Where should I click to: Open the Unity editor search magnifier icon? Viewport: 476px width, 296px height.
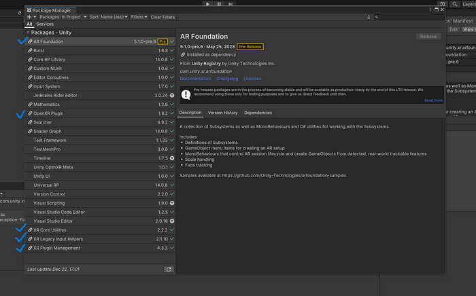pos(454,4)
